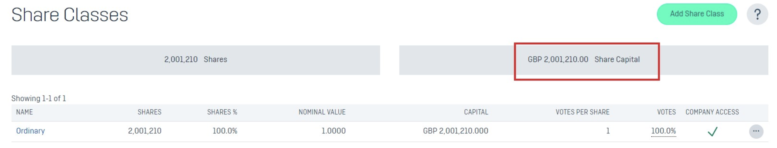Open the Ordinary row's three-dots actions menu
The width and height of the screenshot is (777, 148).
(756, 131)
